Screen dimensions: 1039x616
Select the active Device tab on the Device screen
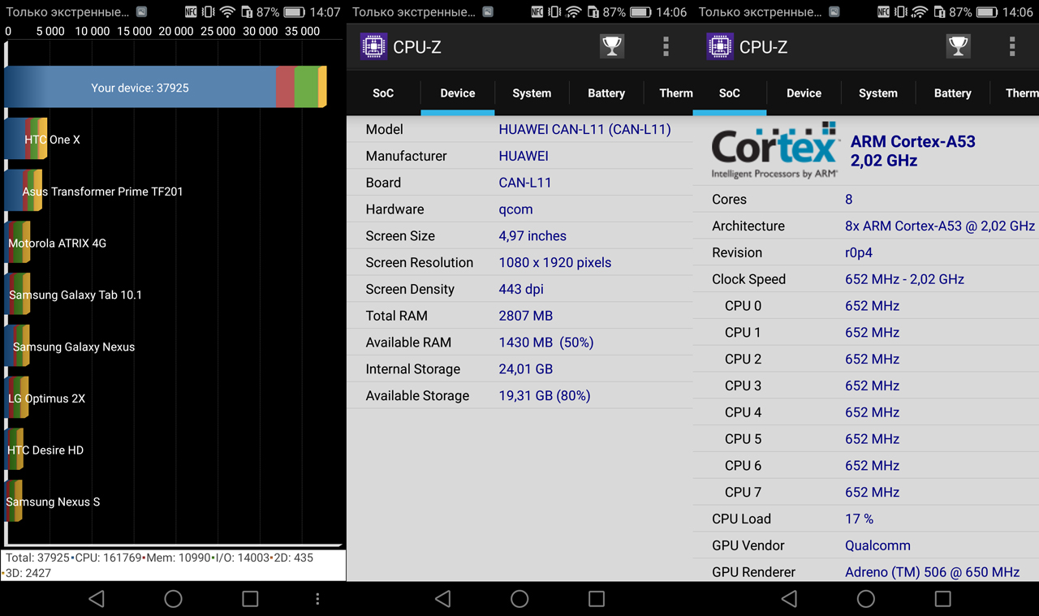pyautogui.click(x=458, y=93)
